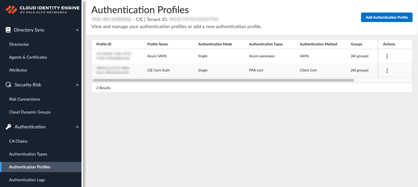This screenshot has width=418, height=187.
Task: Click the table's horizontal scrollbar
Action: (223, 80)
